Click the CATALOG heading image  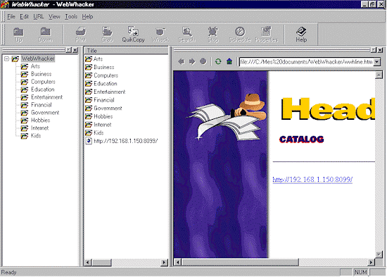click(301, 140)
